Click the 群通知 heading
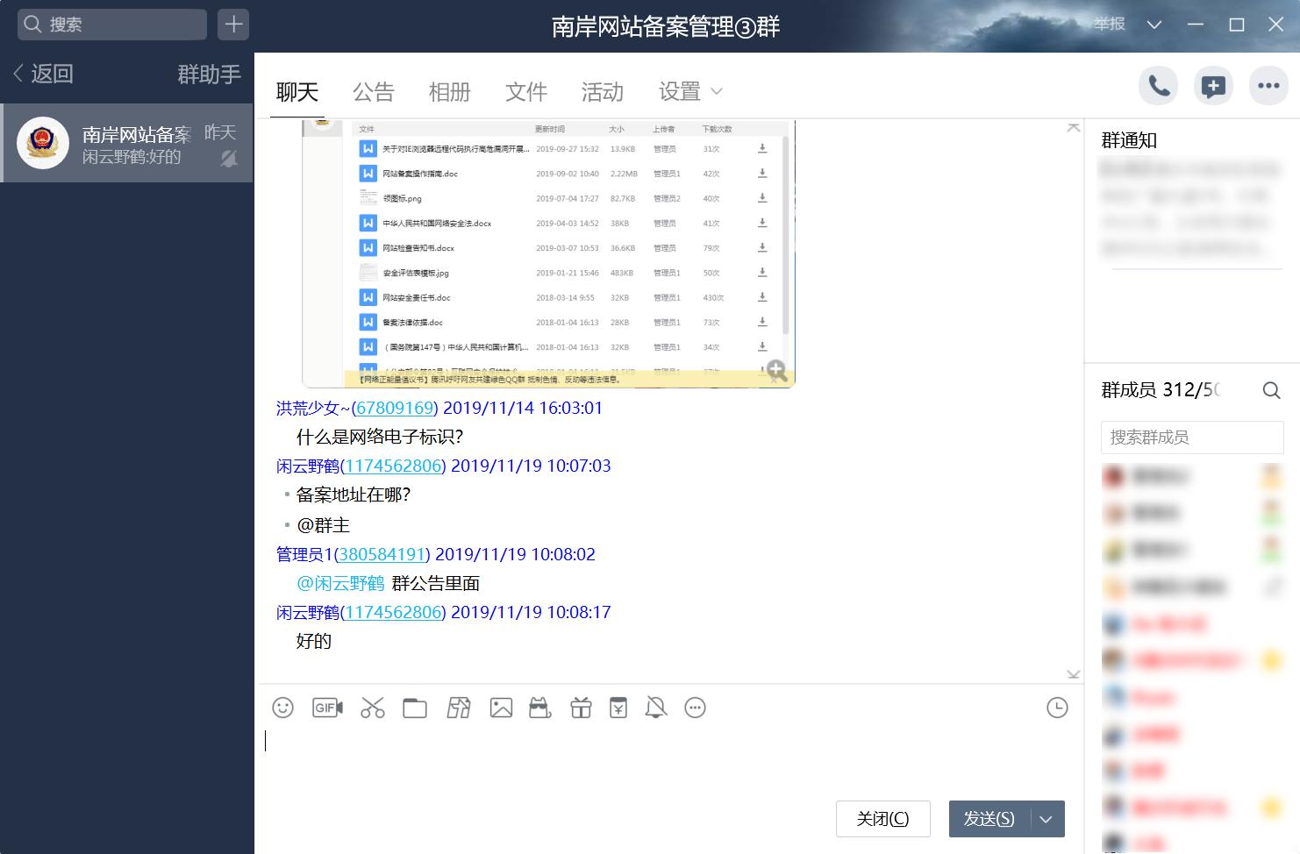Viewport: 1300px width, 854px height. click(x=1129, y=140)
